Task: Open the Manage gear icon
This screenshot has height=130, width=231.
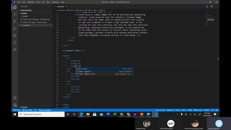Action: (15, 105)
